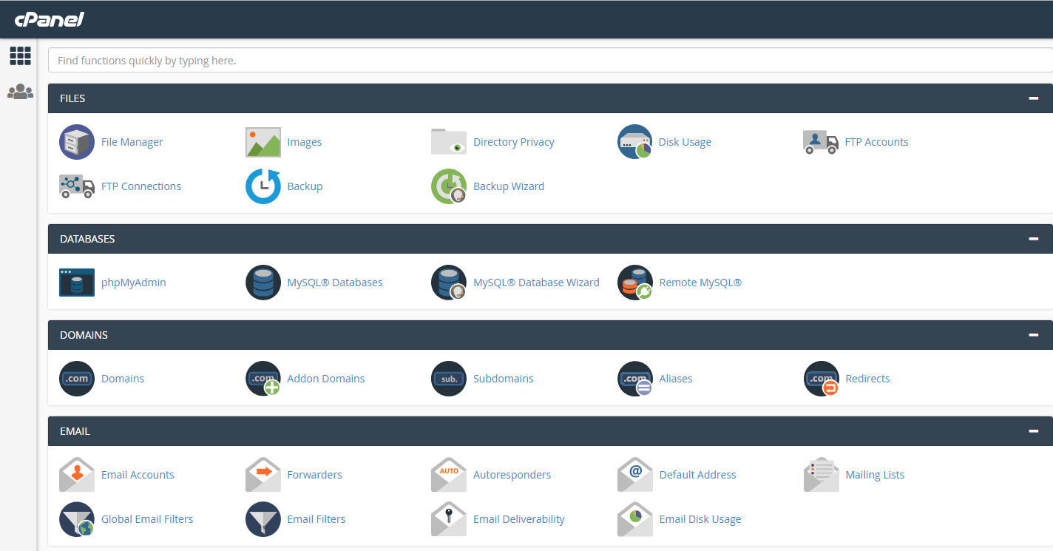Screen dimensions: 1053x551
Task: Open the Directory Privacy link
Action: coord(514,142)
